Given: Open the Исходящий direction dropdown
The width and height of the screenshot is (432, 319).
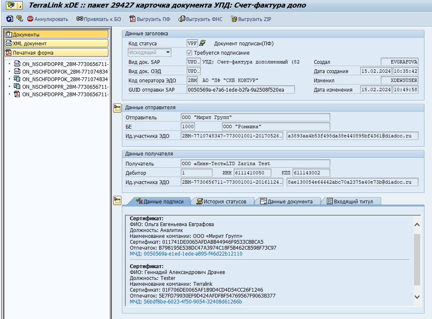Looking at the screenshot, I should pyautogui.click(x=168, y=53).
